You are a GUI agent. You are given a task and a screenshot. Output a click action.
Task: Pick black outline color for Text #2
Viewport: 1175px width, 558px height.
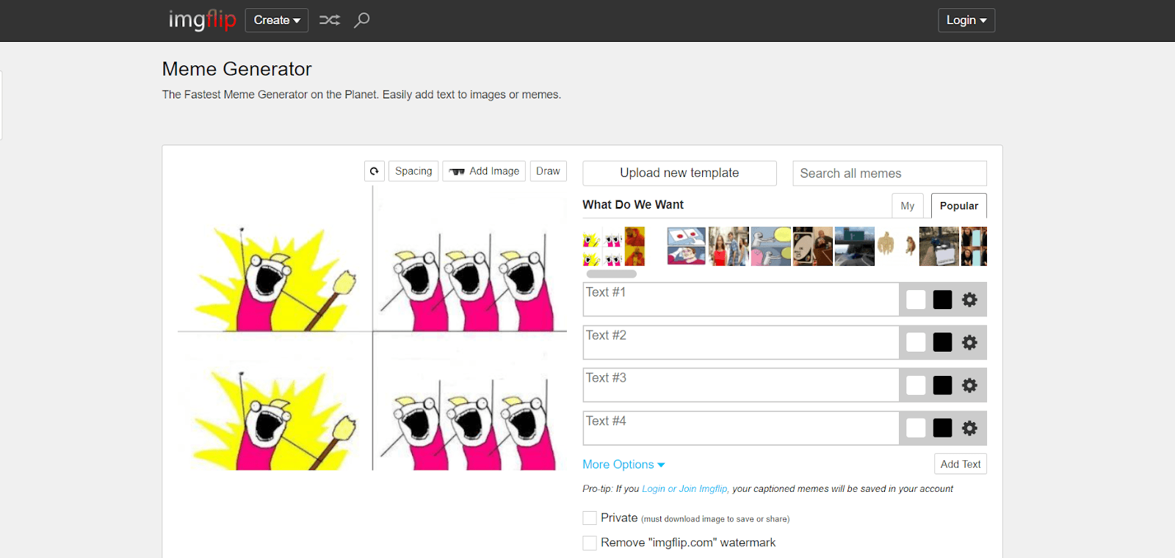(x=942, y=342)
